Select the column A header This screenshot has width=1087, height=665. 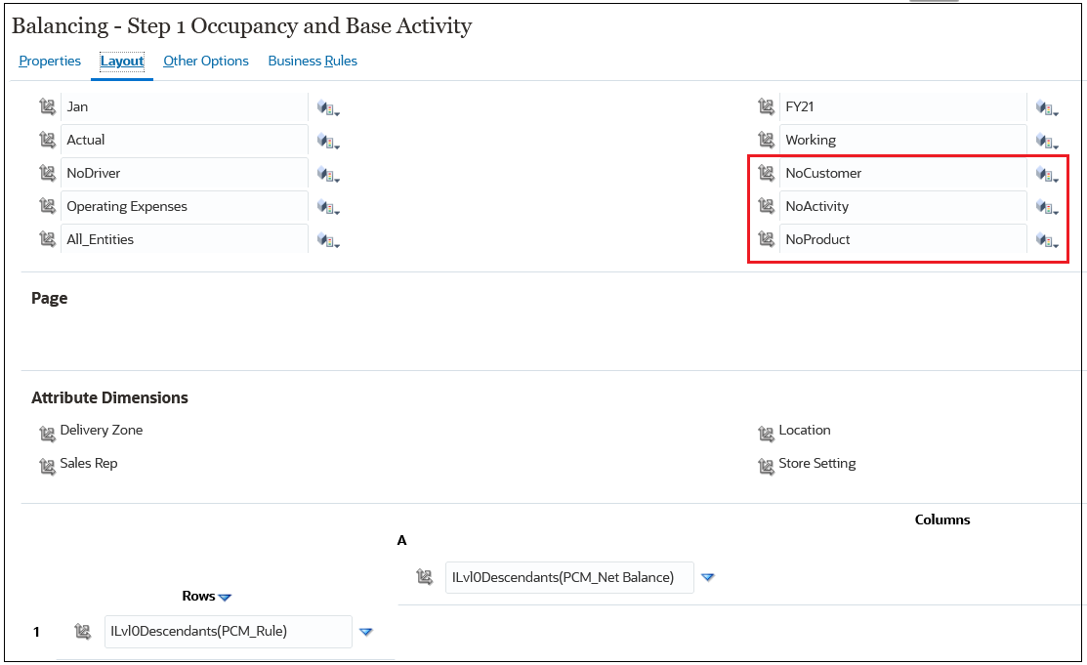401,540
